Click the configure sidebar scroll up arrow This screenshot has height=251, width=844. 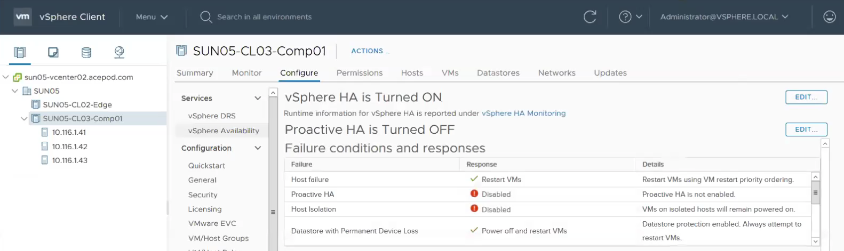click(273, 93)
